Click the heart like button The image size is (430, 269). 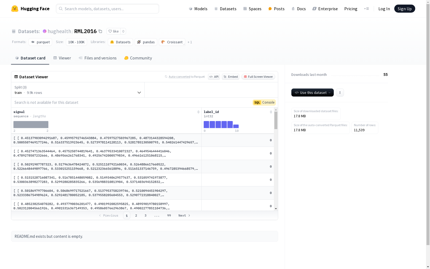(113, 31)
